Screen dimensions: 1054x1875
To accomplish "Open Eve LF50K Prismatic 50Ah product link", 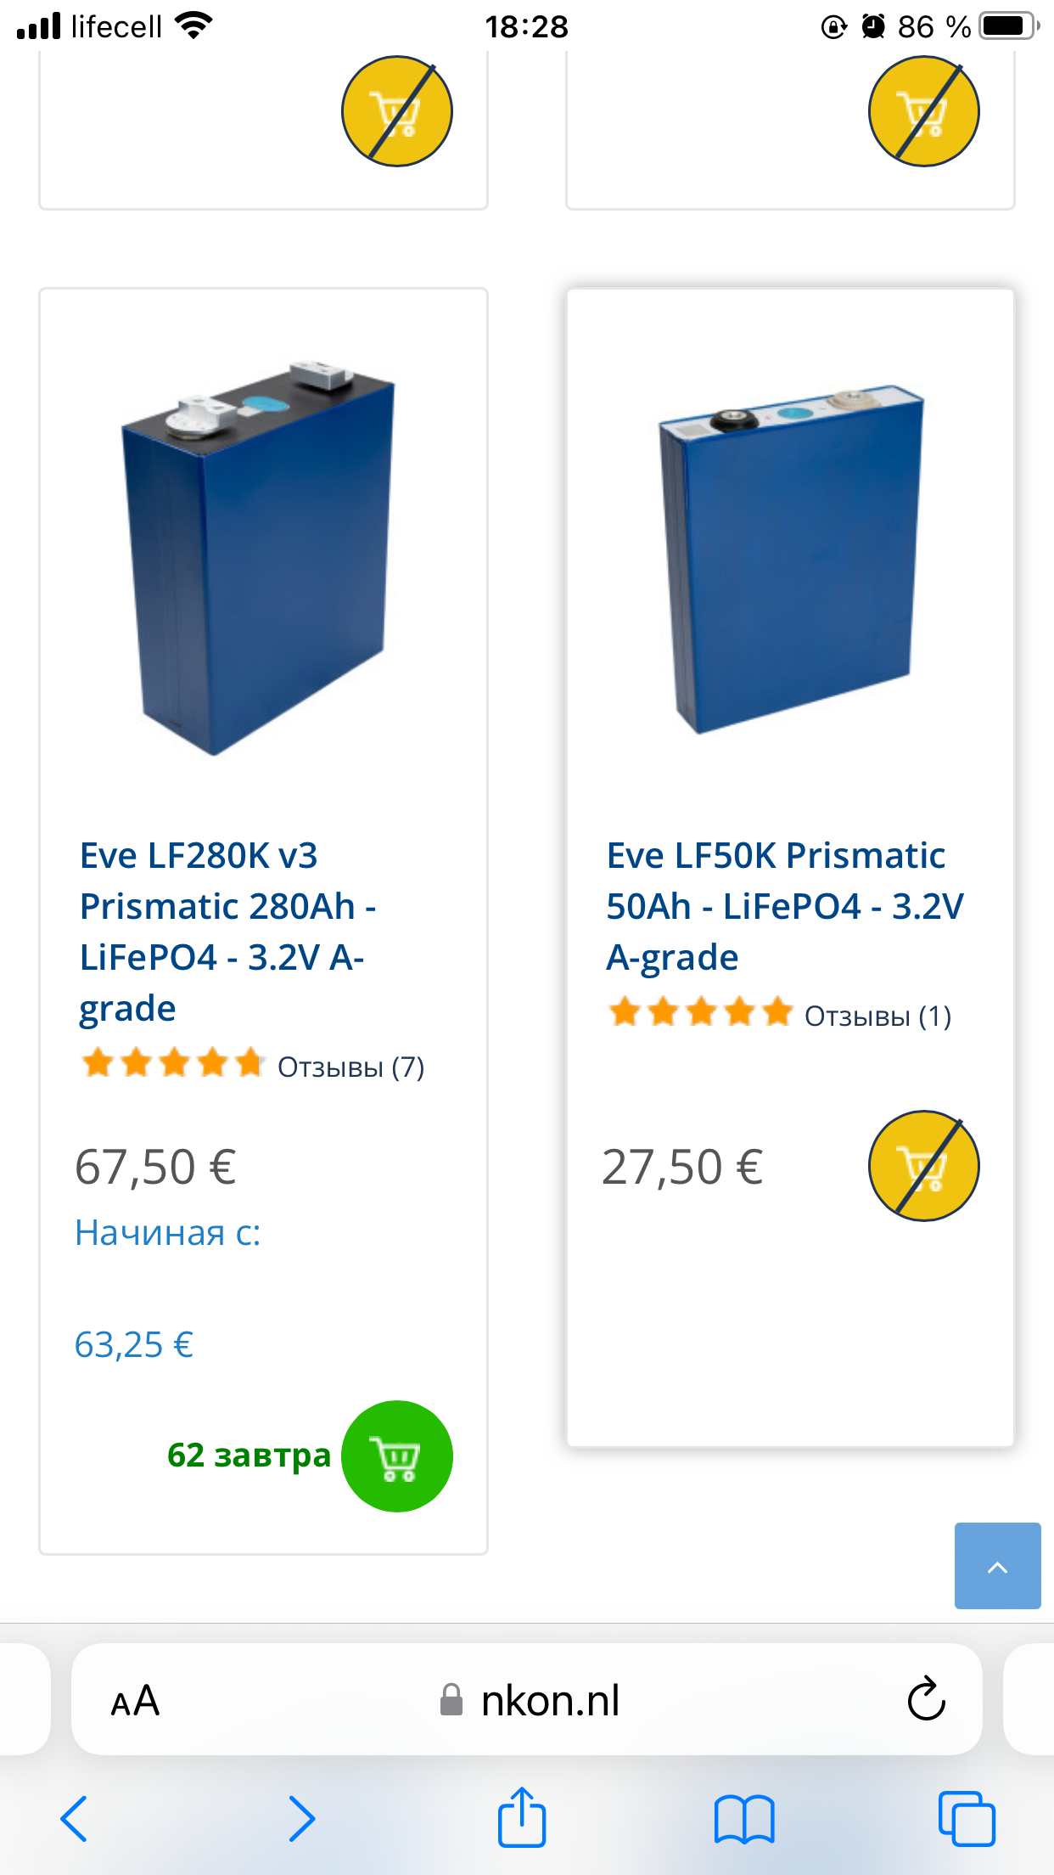I will click(784, 906).
